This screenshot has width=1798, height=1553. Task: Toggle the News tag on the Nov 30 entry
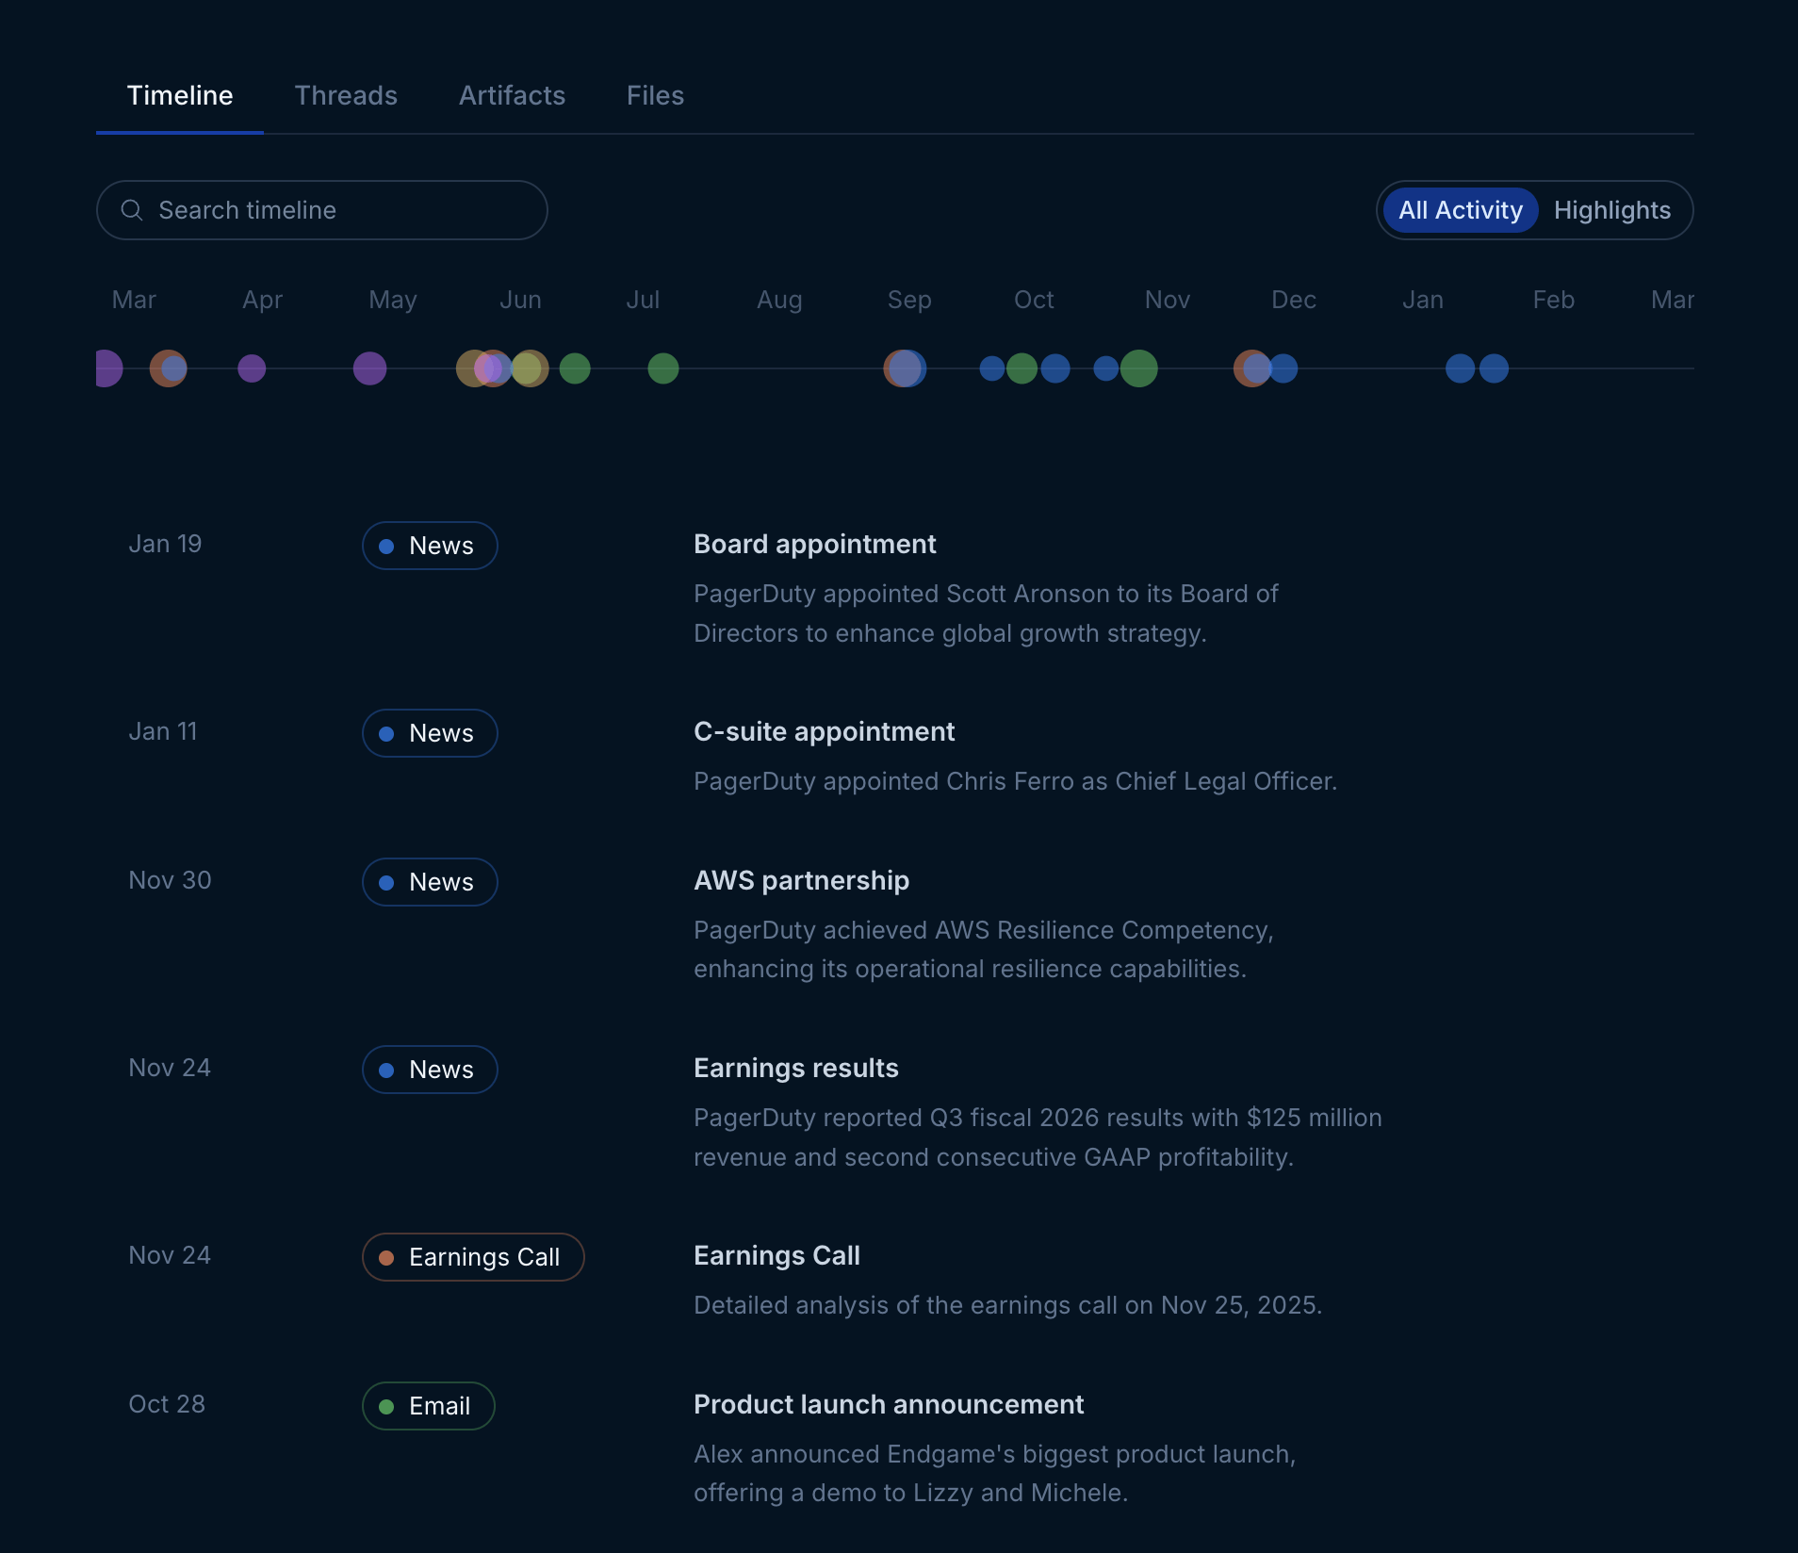(x=430, y=882)
